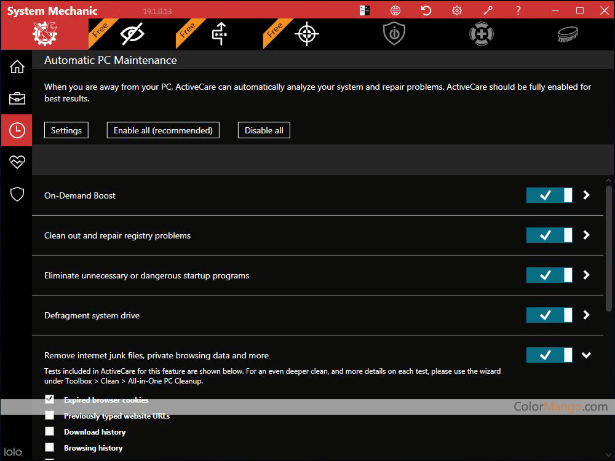Select the heartbeat LiveBoost sidebar icon
The width and height of the screenshot is (615, 461).
pos(17,162)
